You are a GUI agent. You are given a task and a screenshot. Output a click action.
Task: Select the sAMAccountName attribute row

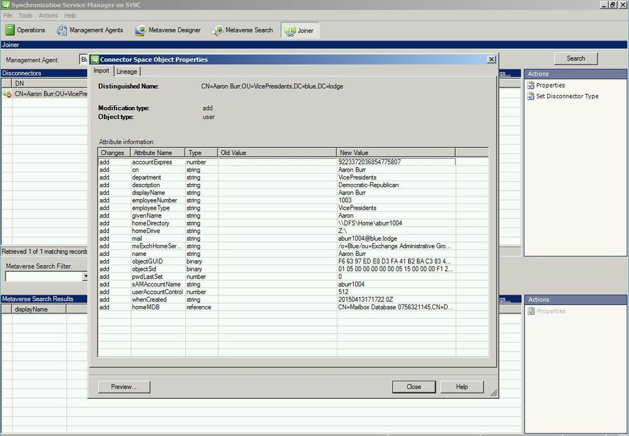pos(277,284)
